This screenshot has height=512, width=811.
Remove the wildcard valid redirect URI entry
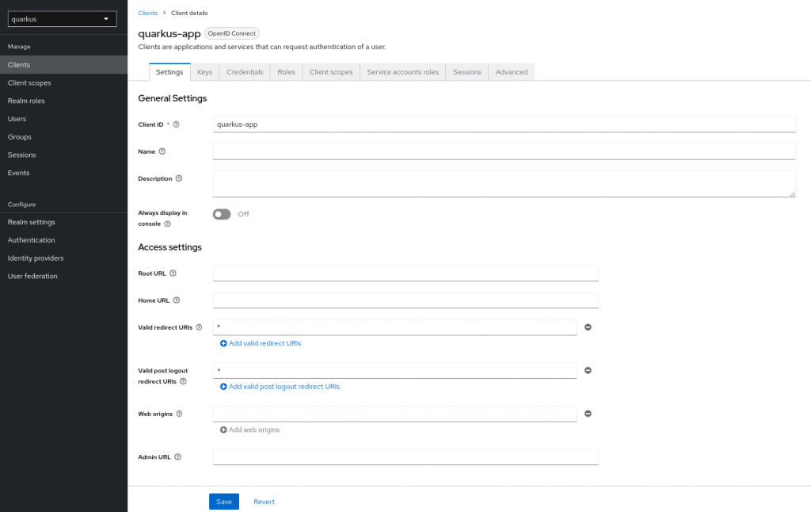pyautogui.click(x=588, y=327)
